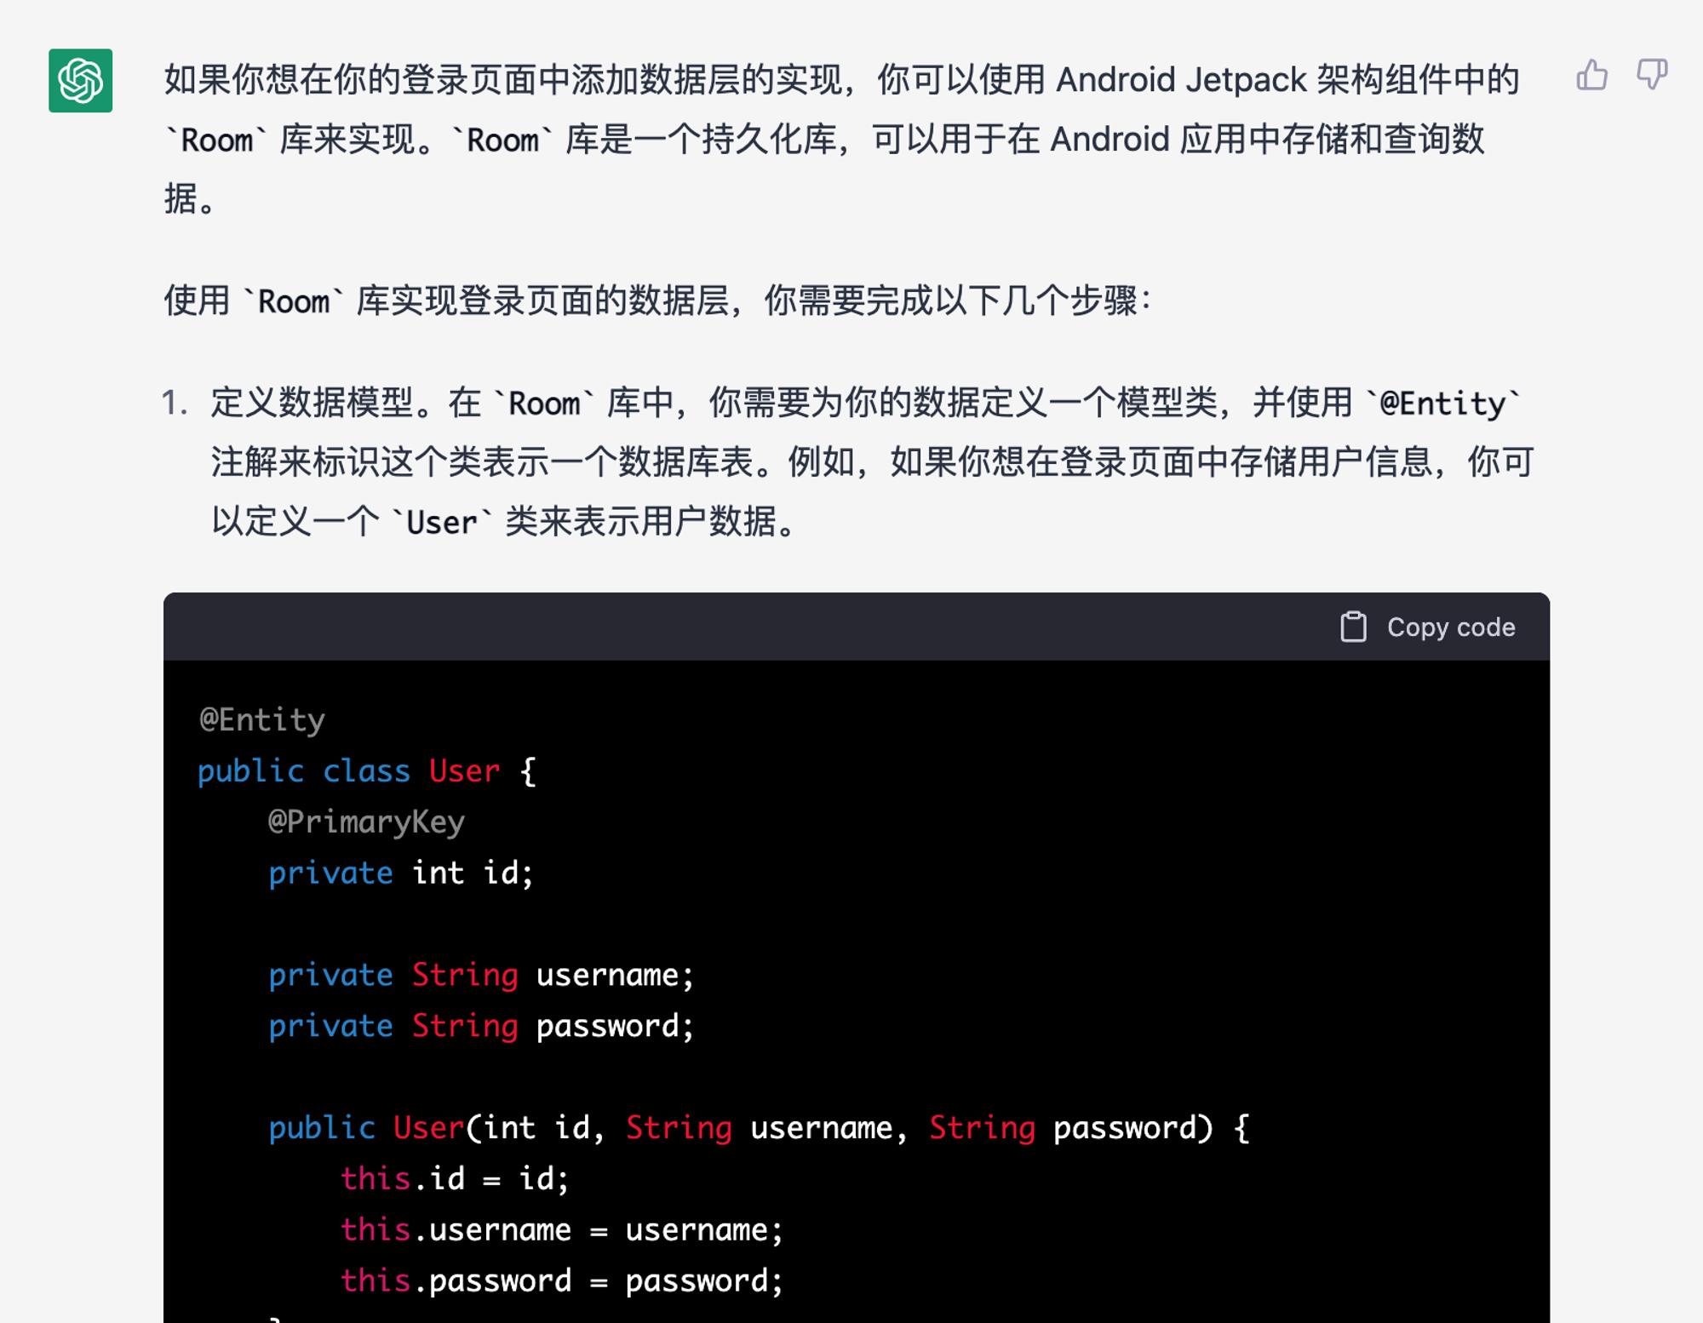Click the text '定义数据模型' in step one
Screen dimensions: 1703x1323
click(x=313, y=403)
